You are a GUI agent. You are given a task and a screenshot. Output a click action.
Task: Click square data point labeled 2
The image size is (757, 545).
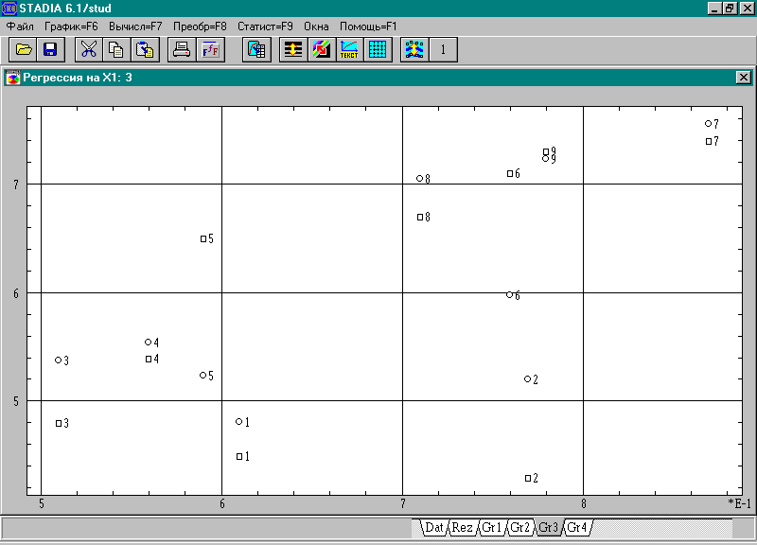coord(528,478)
